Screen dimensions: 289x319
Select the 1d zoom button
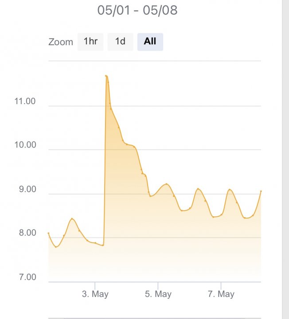pos(120,42)
